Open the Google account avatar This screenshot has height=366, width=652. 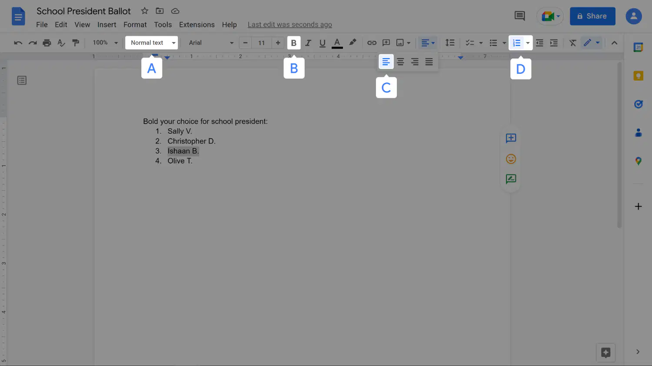[x=634, y=16]
